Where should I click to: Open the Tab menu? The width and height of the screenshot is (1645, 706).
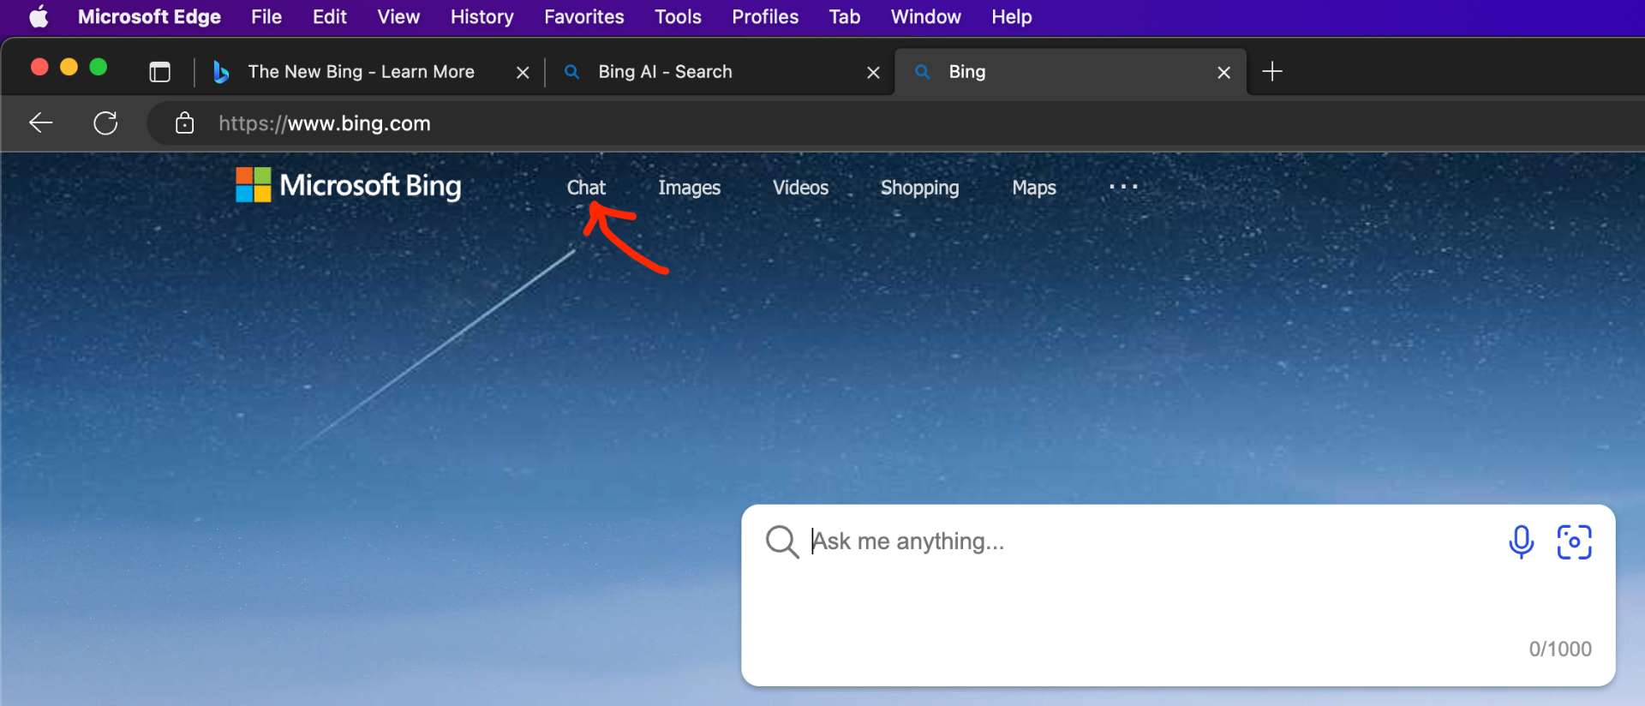[845, 17]
